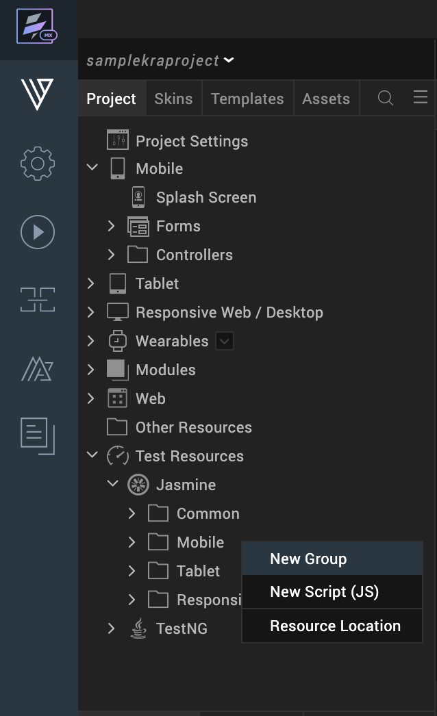The width and height of the screenshot is (437, 716).
Task: Open Project Settings item
Action: click(191, 141)
